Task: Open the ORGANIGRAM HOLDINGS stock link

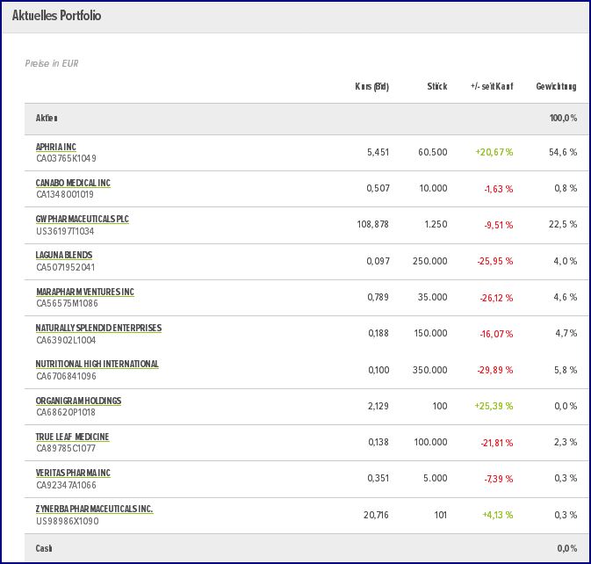Action: pos(78,401)
